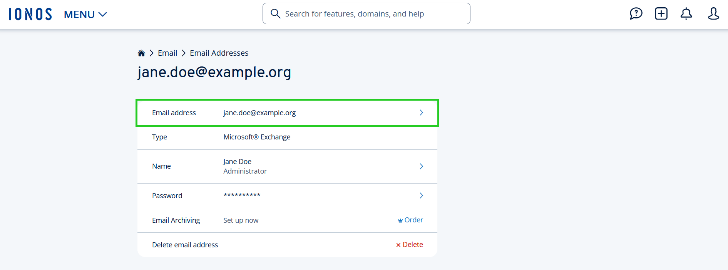728x270 pixels.
Task: Open the Email Addresses breadcrumb link
Action: pyautogui.click(x=219, y=53)
